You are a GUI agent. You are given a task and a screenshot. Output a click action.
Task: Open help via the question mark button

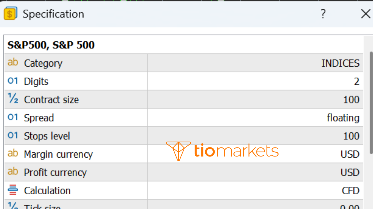(x=323, y=14)
